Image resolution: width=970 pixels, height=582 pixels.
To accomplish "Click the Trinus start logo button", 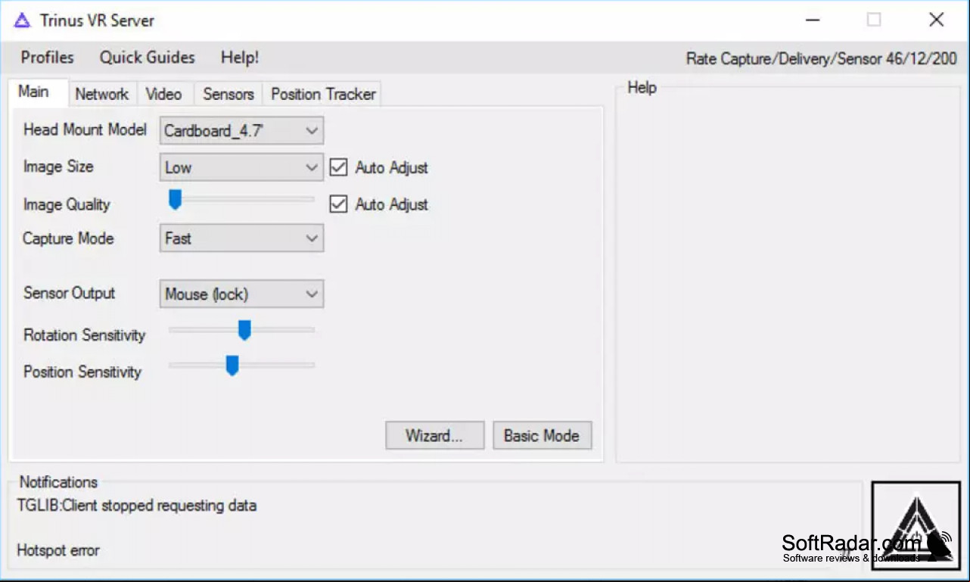I will click(916, 524).
